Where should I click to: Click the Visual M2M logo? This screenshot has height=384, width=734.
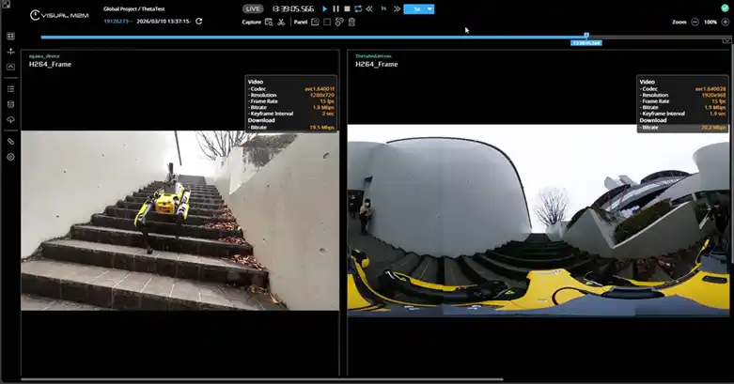point(59,15)
